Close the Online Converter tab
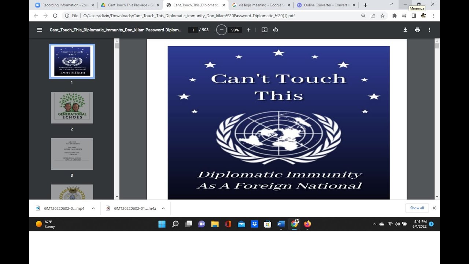469x264 pixels. [x=355, y=5]
